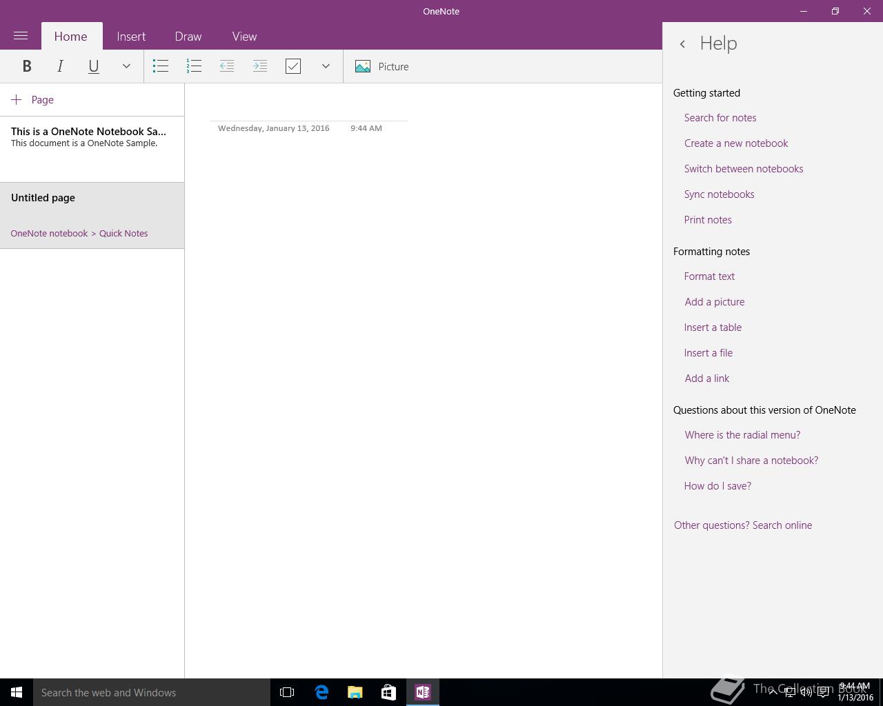Toggle underline formatting
The width and height of the screenshot is (883, 706).
[x=93, y=66]
